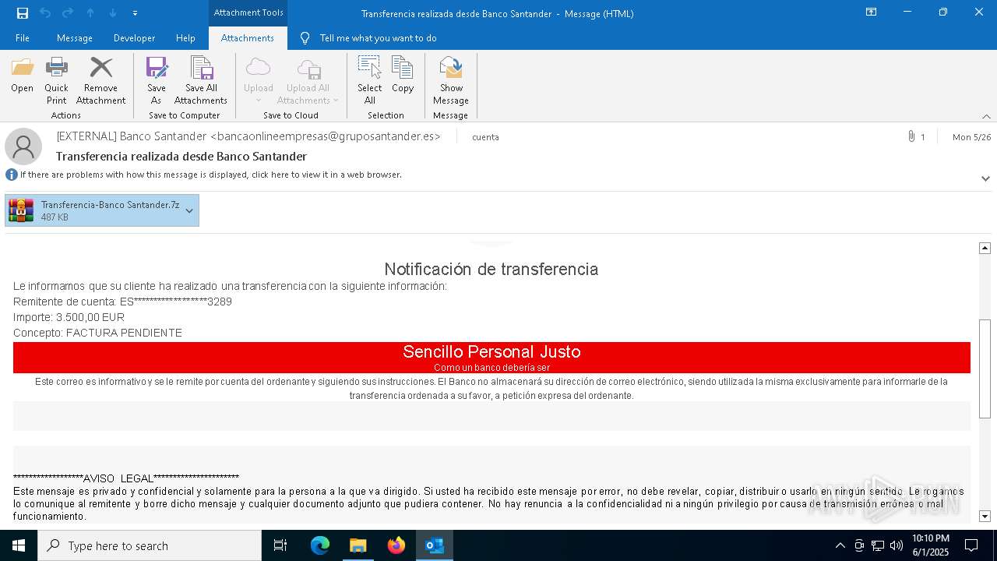The width and height of the screenshot is (997, 561).
Task: Click the Redo arrow in quick access toolbar
Action: [68, 12]
